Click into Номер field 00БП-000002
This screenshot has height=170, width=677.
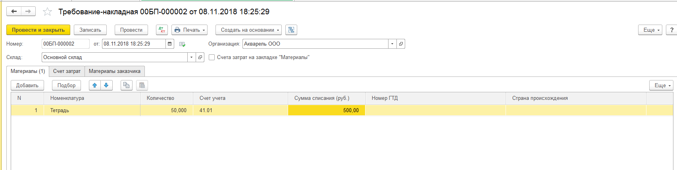tap(65, 44)
